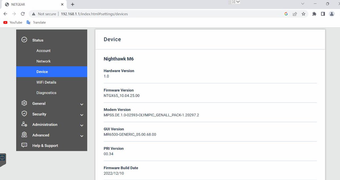Click the Advanced settings gear icon
340x180 pixels.
(24, 135)
